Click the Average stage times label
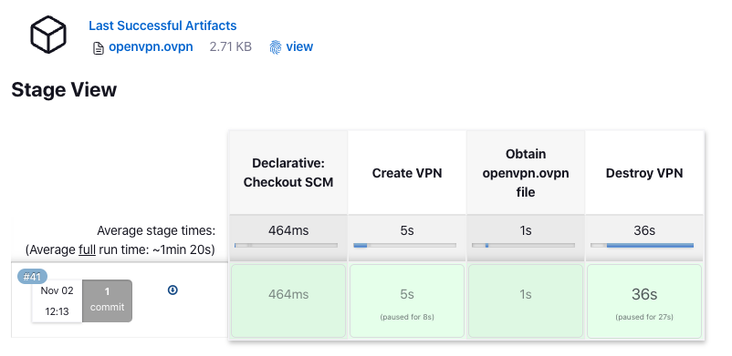This screenshot has width=732, height=356. 156,230
